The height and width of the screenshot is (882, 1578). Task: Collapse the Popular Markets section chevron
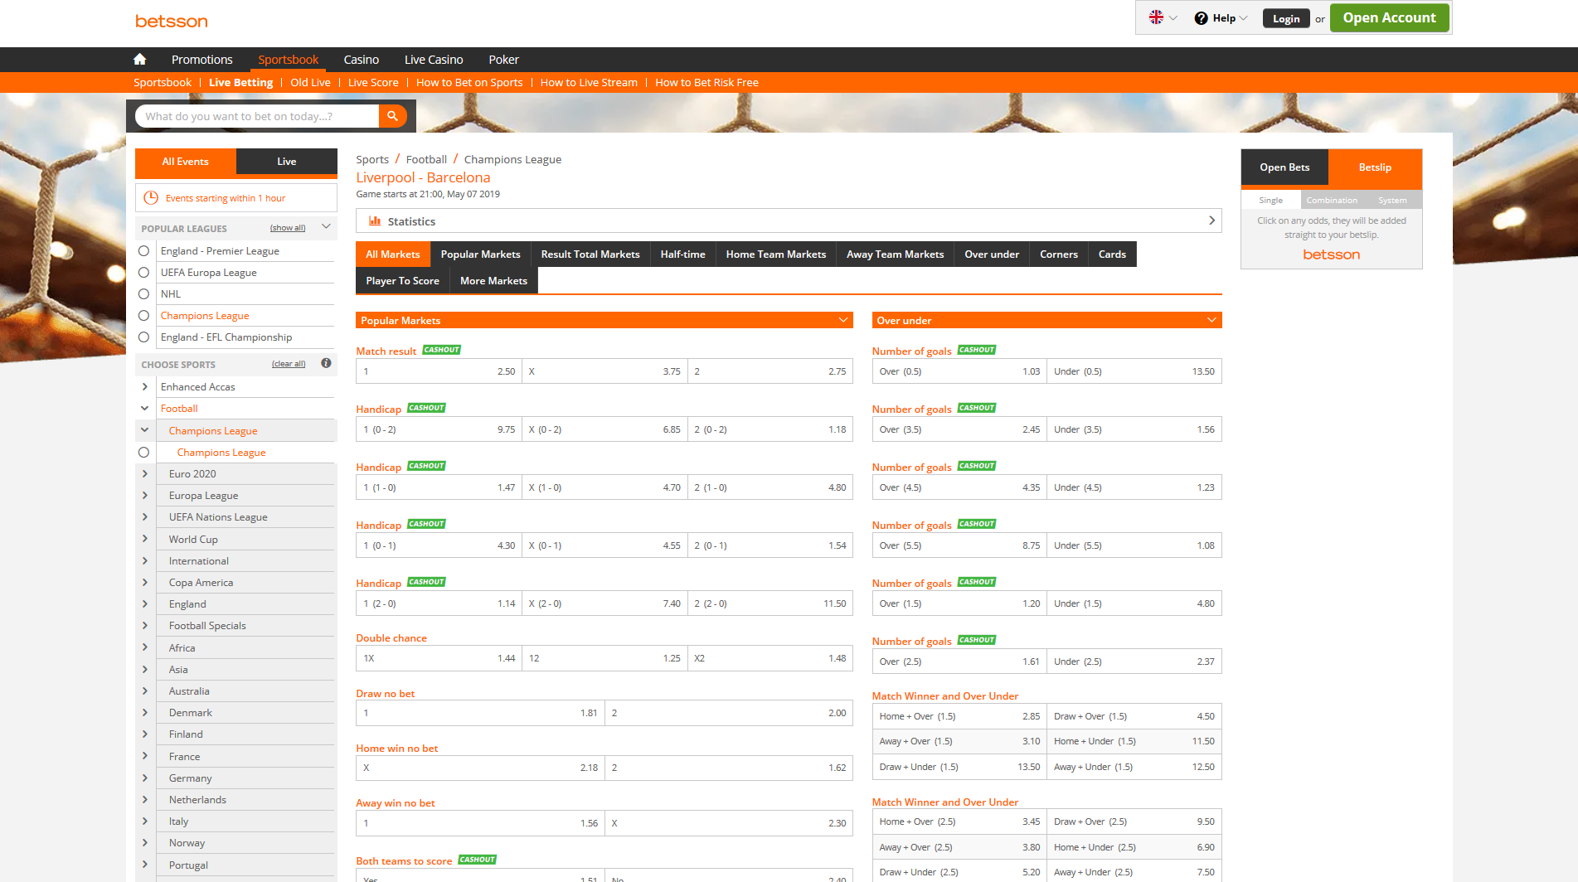coord(843,320)
